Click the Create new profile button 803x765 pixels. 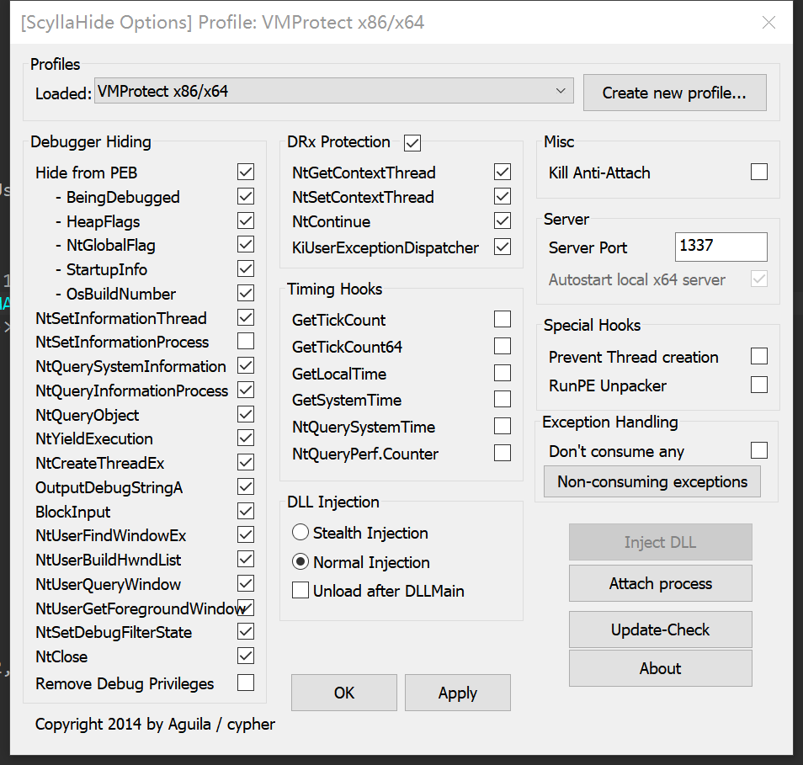674,93
